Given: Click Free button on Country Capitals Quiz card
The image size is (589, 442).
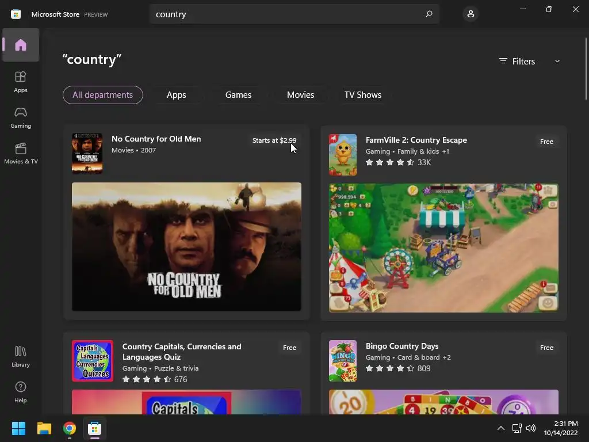Looking at the screenshot, I should click(289, 348).
